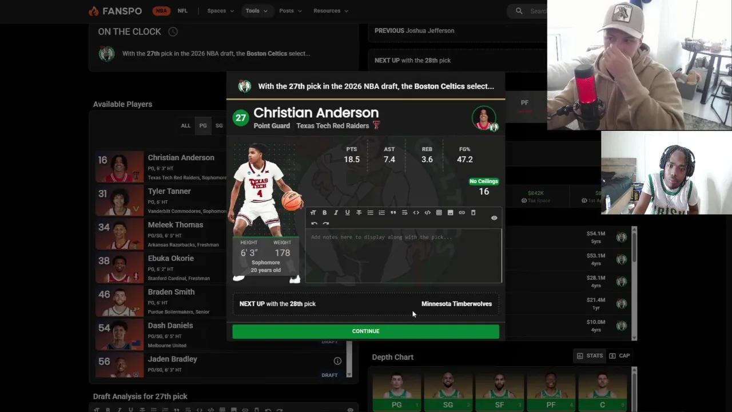Insert a link in pick notes toolbar
The image size is (732, 412).
tap(462, 213)
